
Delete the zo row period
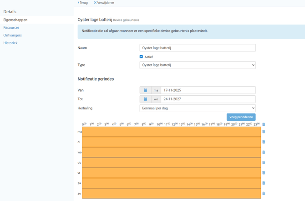[264, 193]
